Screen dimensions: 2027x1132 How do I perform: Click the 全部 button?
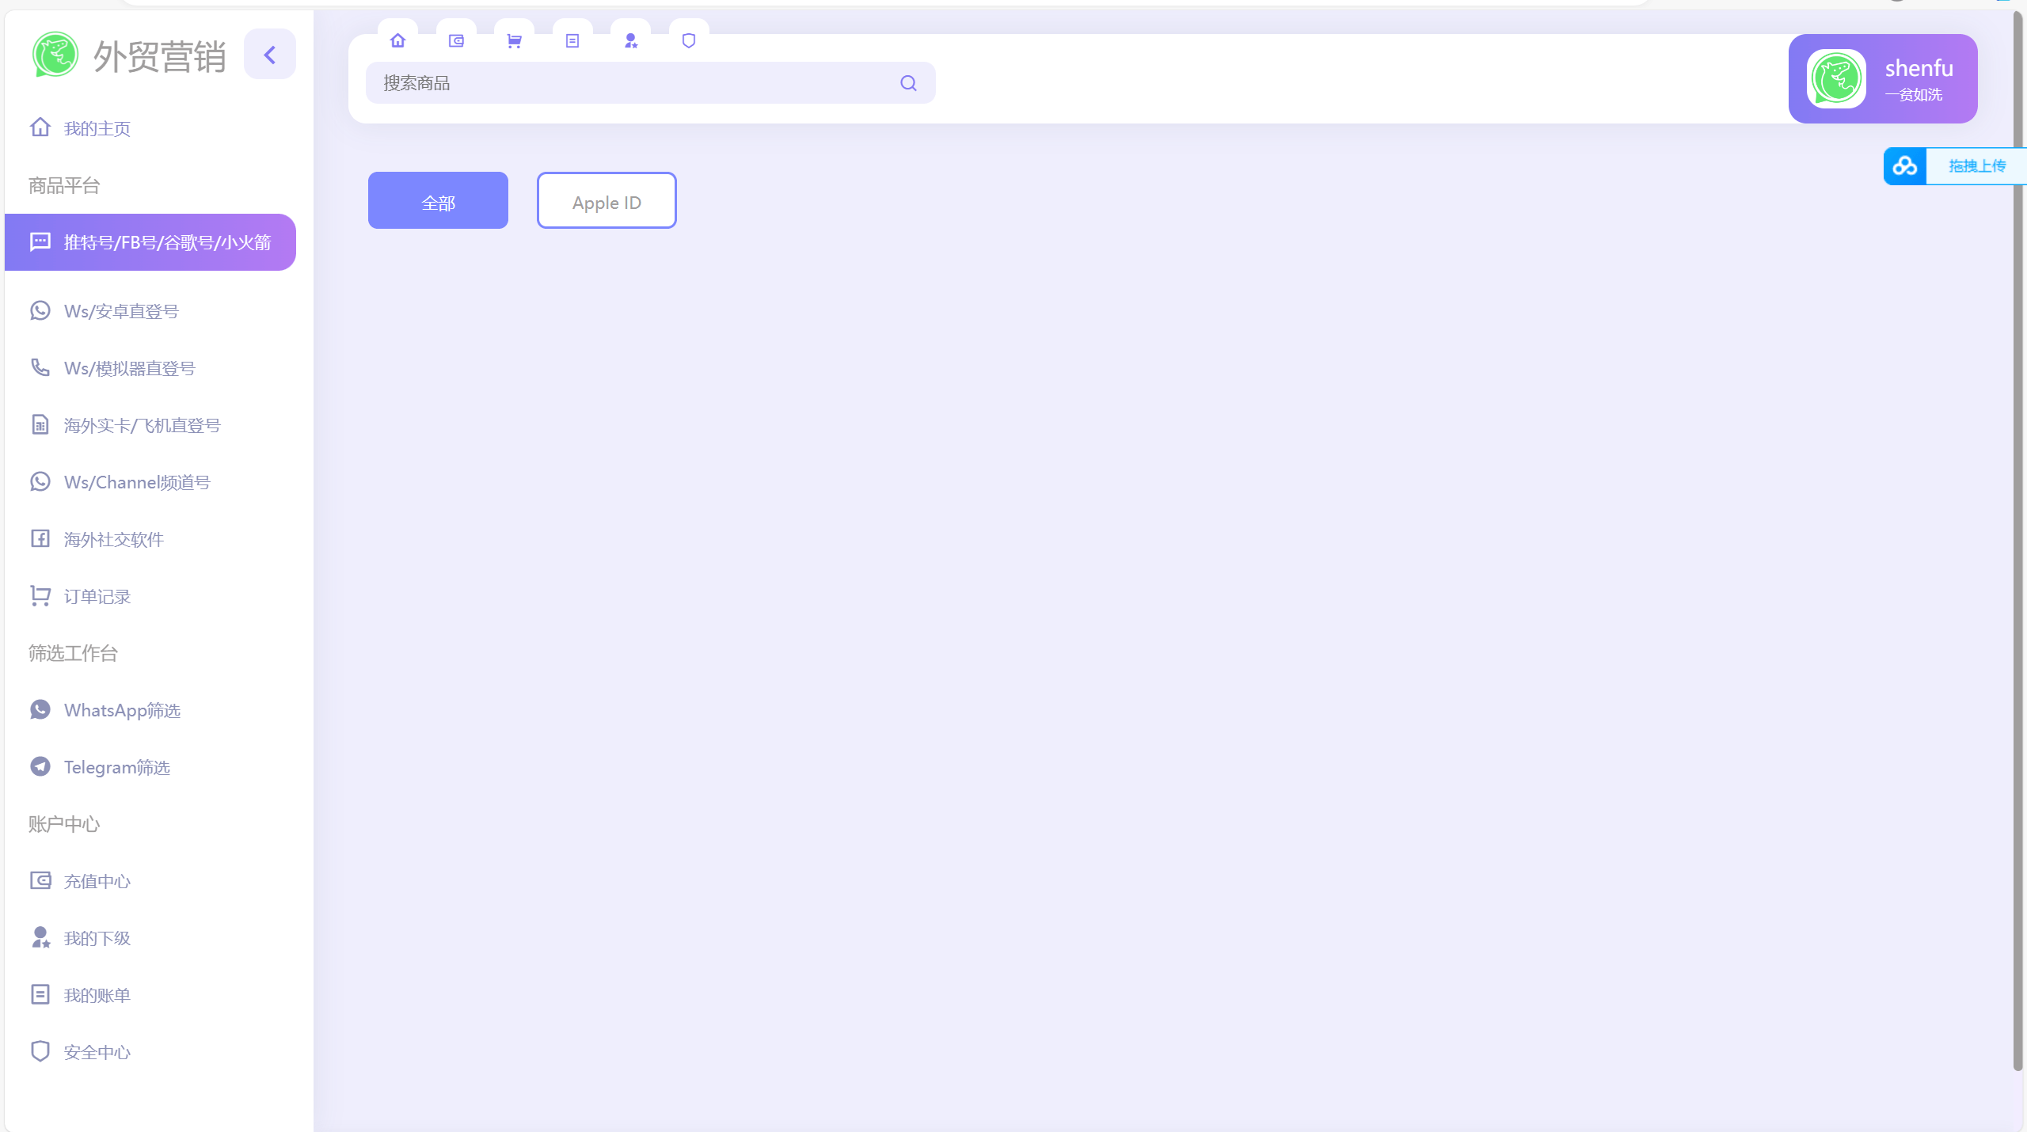click(x=437, y=200)
